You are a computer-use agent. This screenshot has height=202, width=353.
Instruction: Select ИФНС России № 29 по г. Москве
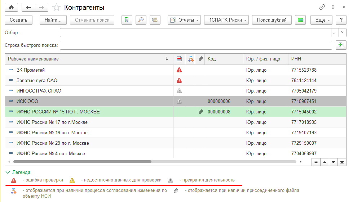[176, 143]
